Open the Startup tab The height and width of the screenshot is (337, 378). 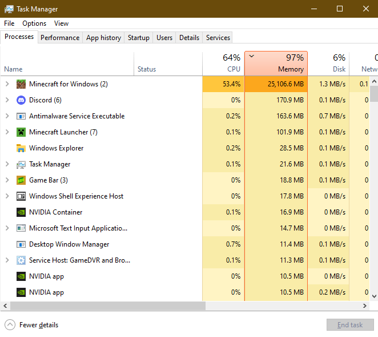coord(138,38)
